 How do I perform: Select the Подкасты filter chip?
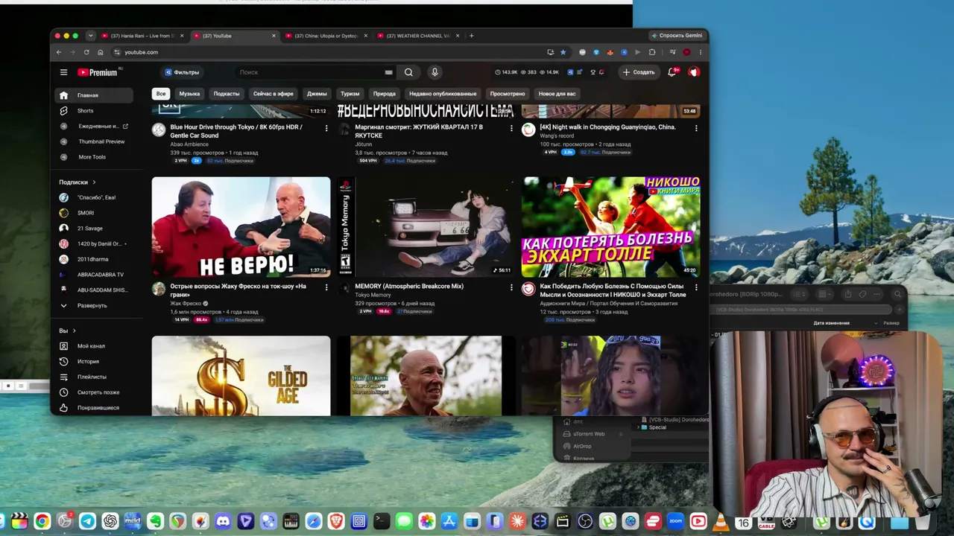(227, 94)
